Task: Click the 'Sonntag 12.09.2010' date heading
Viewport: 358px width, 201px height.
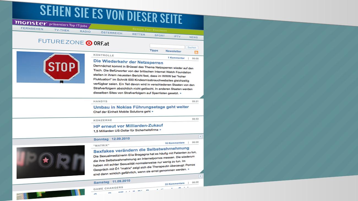Action: (112, 139)
